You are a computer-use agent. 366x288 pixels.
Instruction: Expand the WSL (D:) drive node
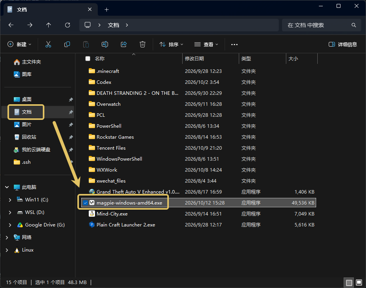10,212
